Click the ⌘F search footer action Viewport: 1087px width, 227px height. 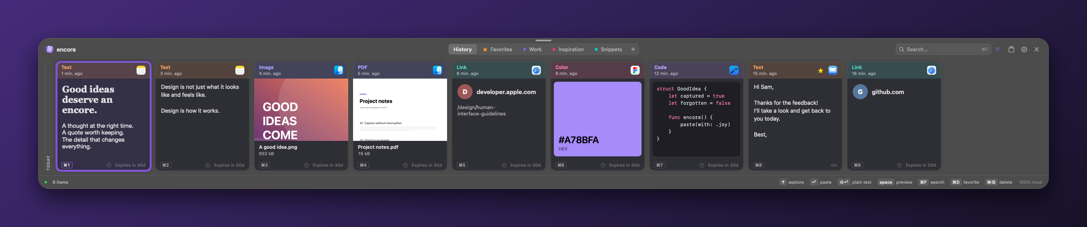931,182
